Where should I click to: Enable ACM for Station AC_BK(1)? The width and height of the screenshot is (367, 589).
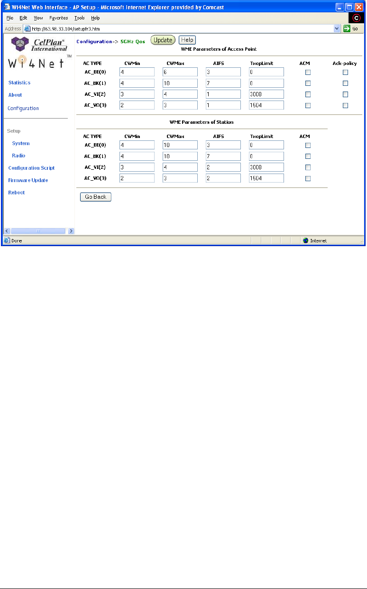(x=308, y=156)
